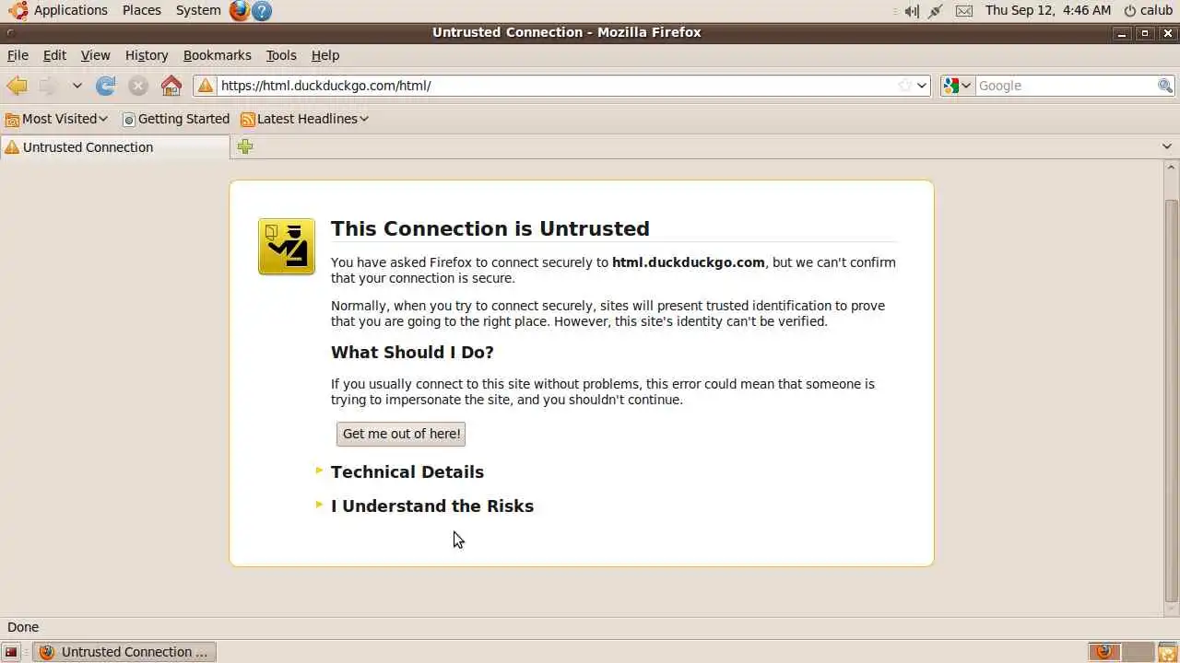Open the Help launcher in top panel
The width and height of the screenshot is (1180, 663).
(262, 10)
